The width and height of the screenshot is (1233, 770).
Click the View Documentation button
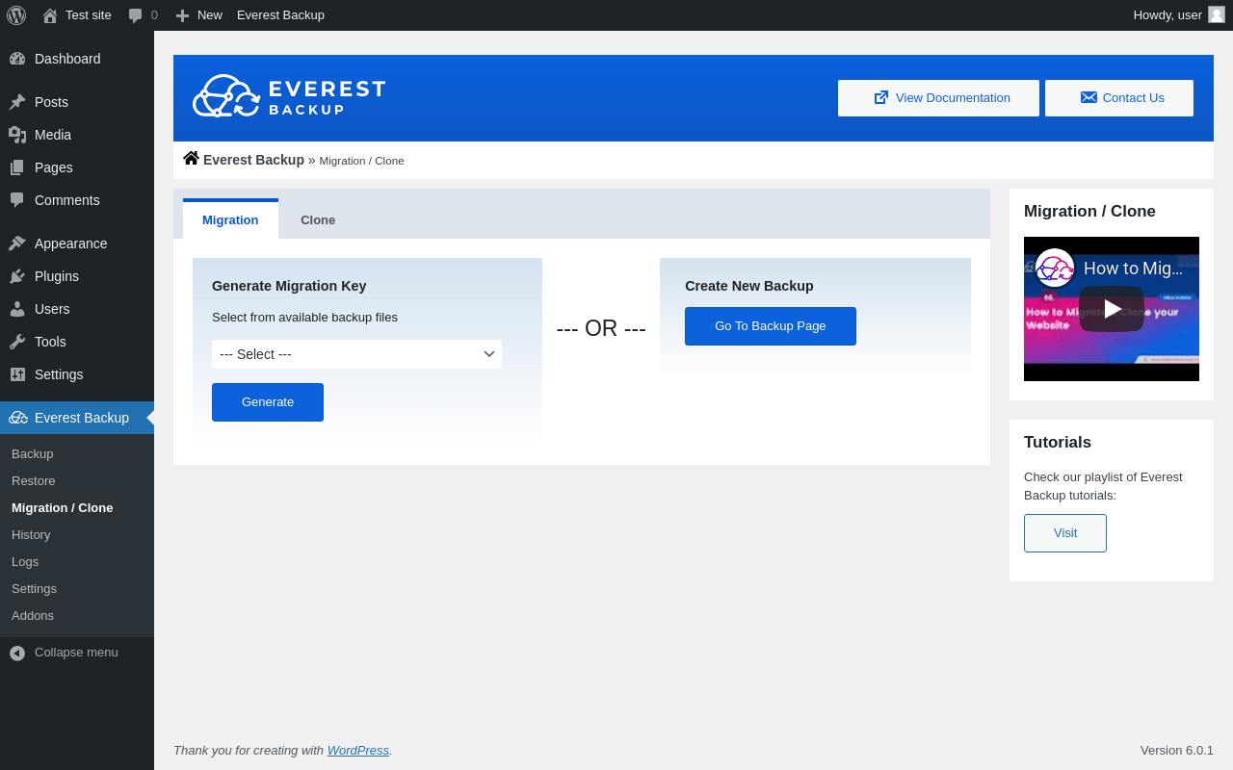pos(938,98)
